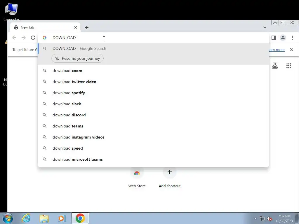Click the network tray icon
299x224 pixels.
tap(263, 219)
